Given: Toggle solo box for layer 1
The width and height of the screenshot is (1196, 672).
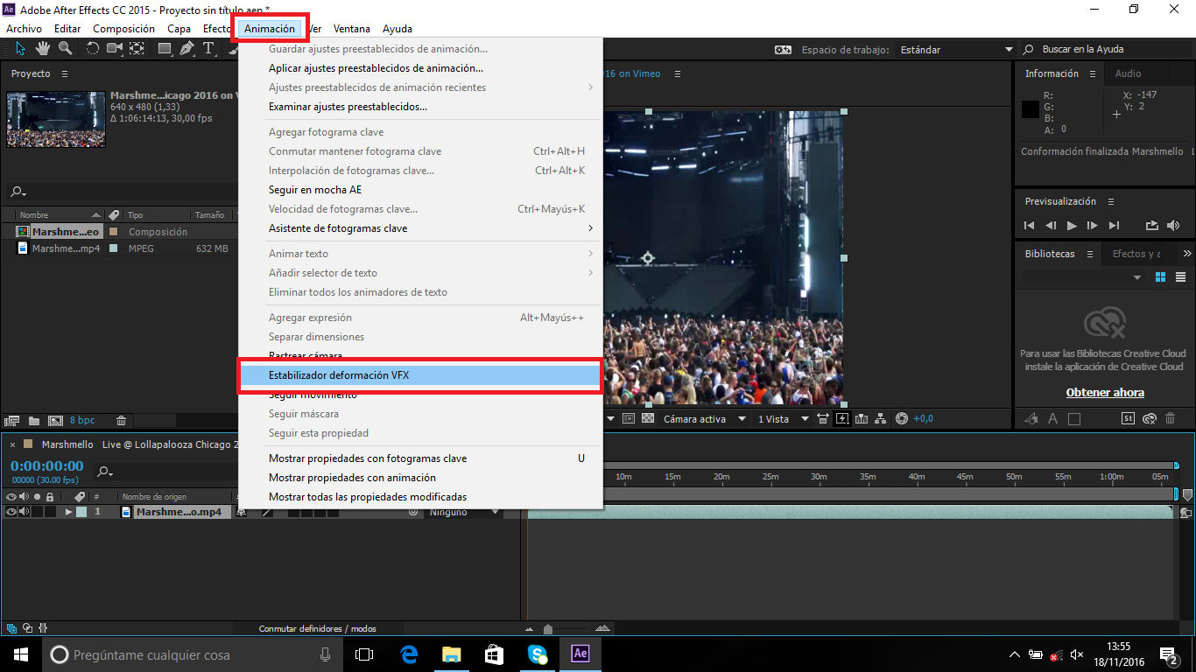Looking at the screenshot, I should click(38, 512).
